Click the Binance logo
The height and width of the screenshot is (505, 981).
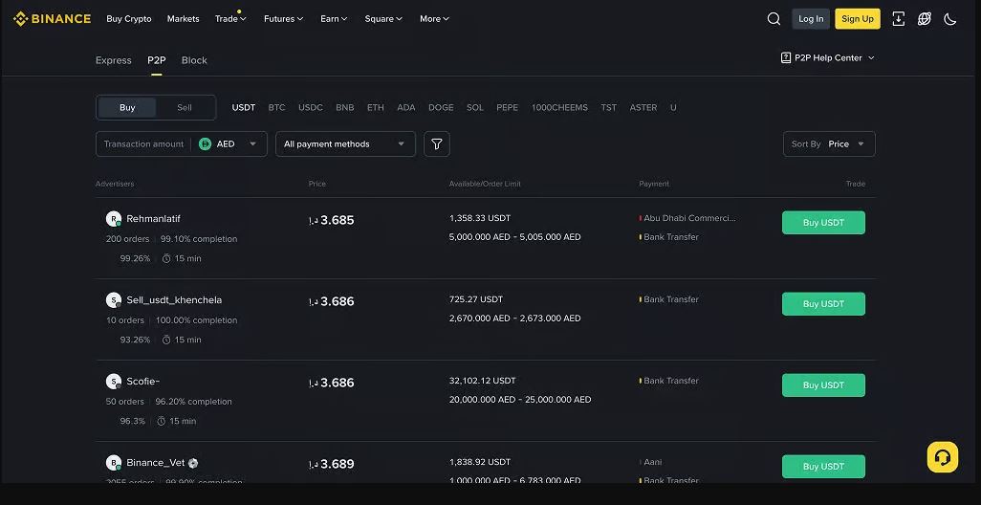[52, 19]
